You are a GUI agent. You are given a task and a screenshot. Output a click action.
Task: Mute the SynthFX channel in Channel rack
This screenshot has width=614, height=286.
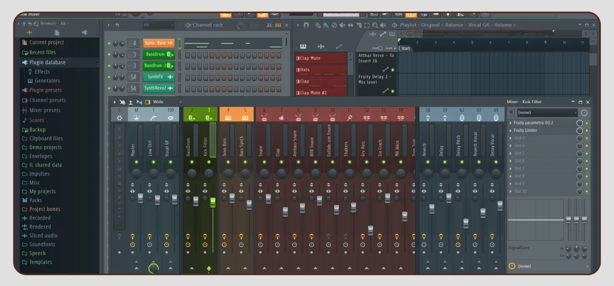pos(109,77)
